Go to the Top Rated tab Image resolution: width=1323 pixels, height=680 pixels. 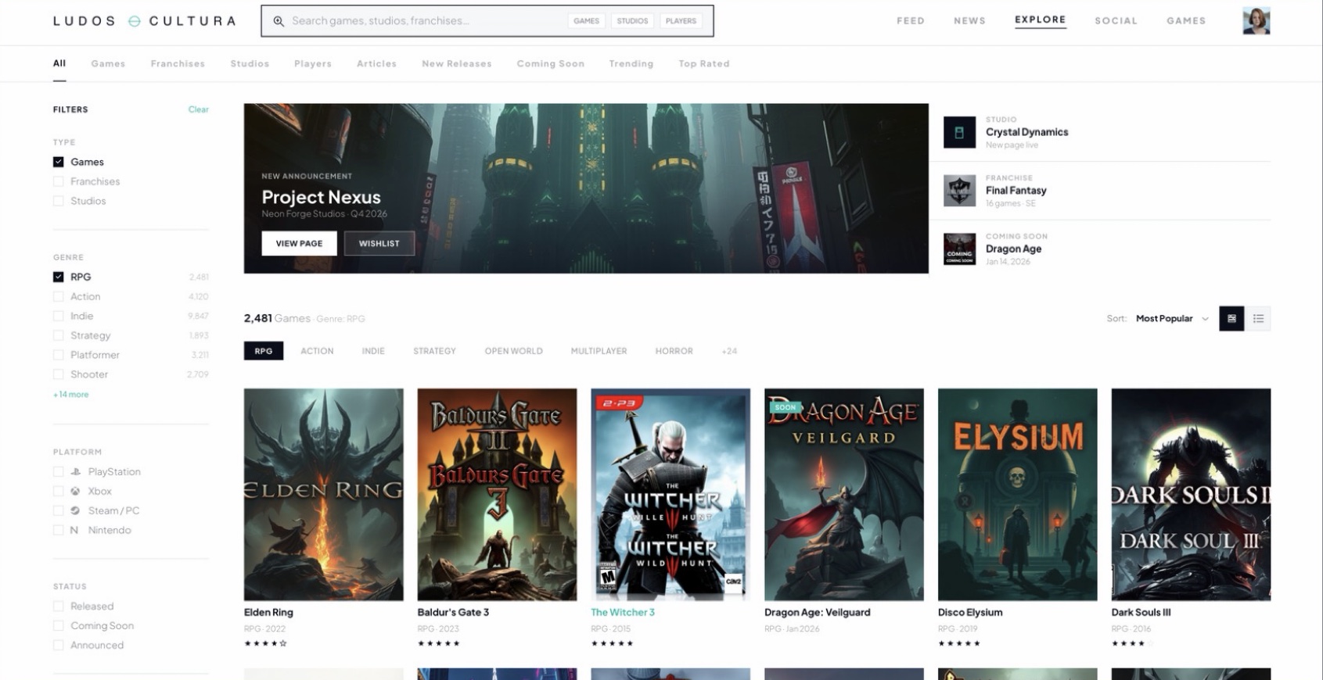[x=704, y=64]
